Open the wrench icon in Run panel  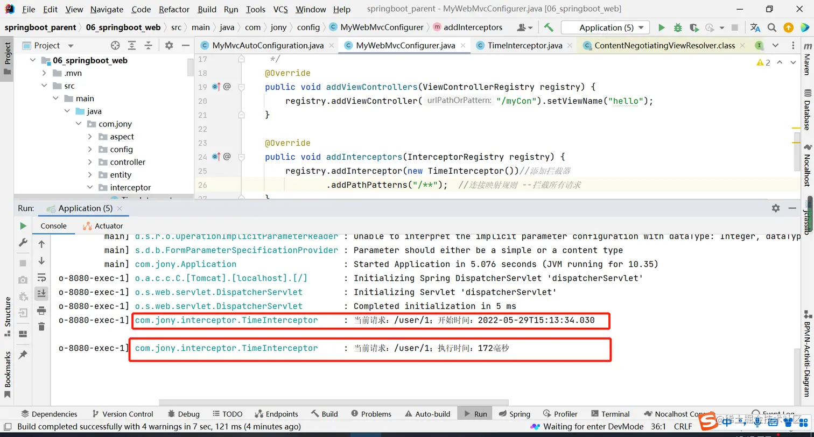coord(23,243)
